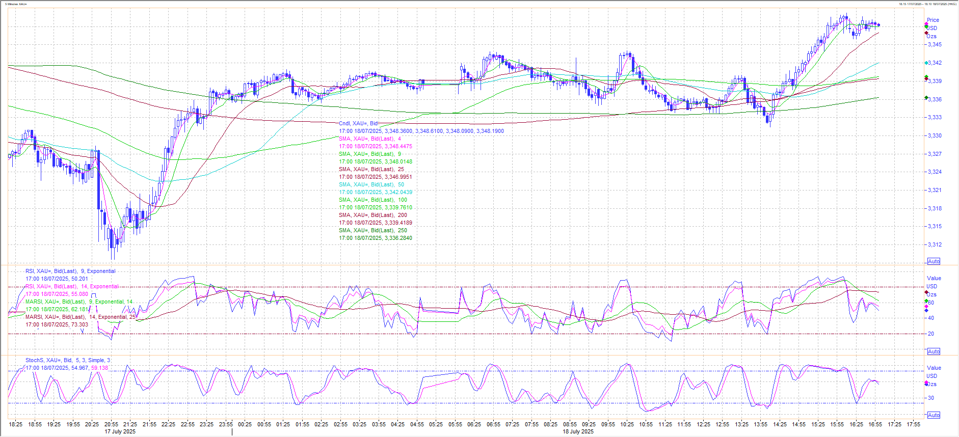Click the SMA 50 value 3,342.0439
Image resolution: width=959 pixels, height=437 pixels.
point(376,192)
